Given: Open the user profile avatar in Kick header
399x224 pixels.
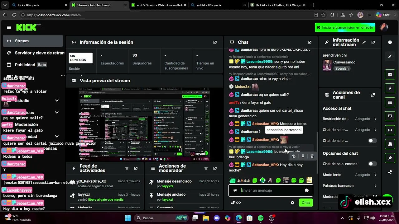Looking at the screenshot, I should tap(384, 27).
